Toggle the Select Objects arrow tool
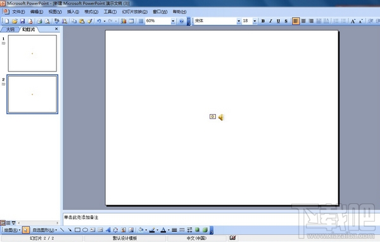The width and height of the screenshot is (380, 242). coord(26,229)
